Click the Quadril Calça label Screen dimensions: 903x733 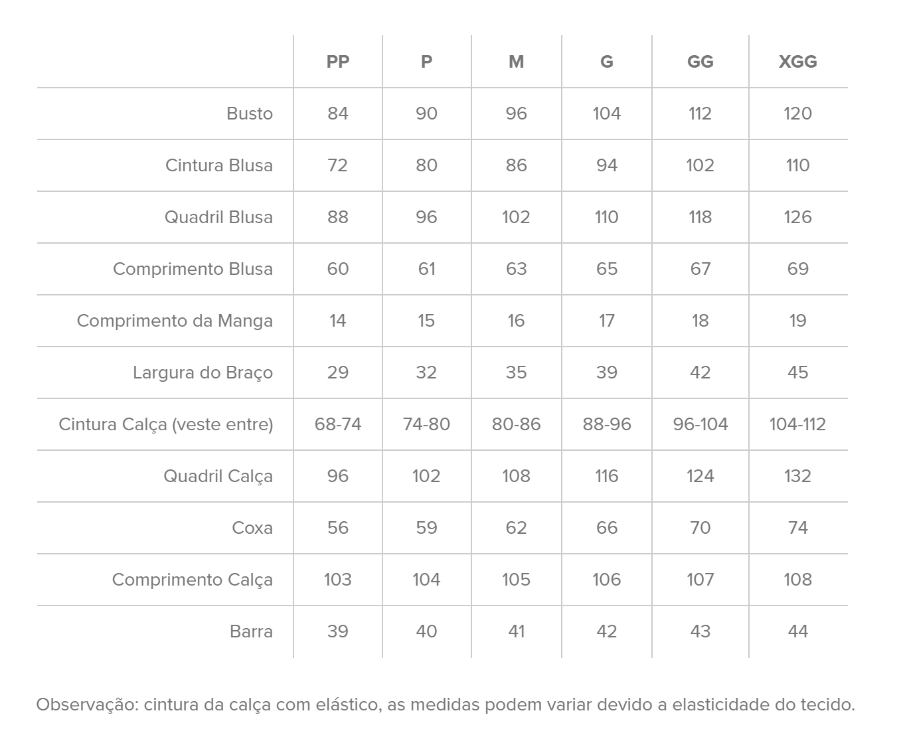click(218, 476)
